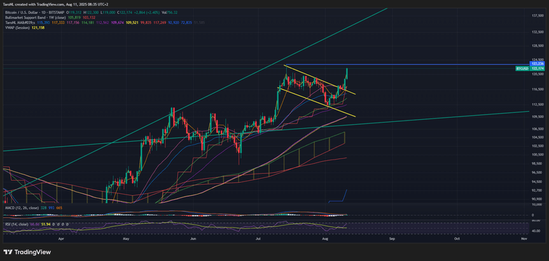Click the MACD value 328
The height and width of the screenshot is (261, 549).
tap(43, 208)
